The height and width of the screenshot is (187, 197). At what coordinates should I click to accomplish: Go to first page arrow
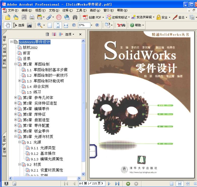(66, 183)
